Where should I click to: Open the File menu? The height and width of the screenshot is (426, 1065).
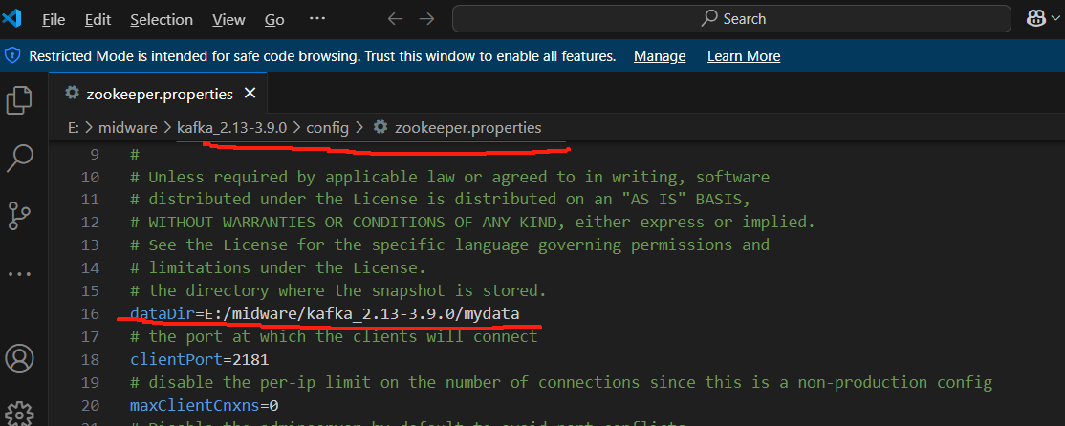coord(54,20)
